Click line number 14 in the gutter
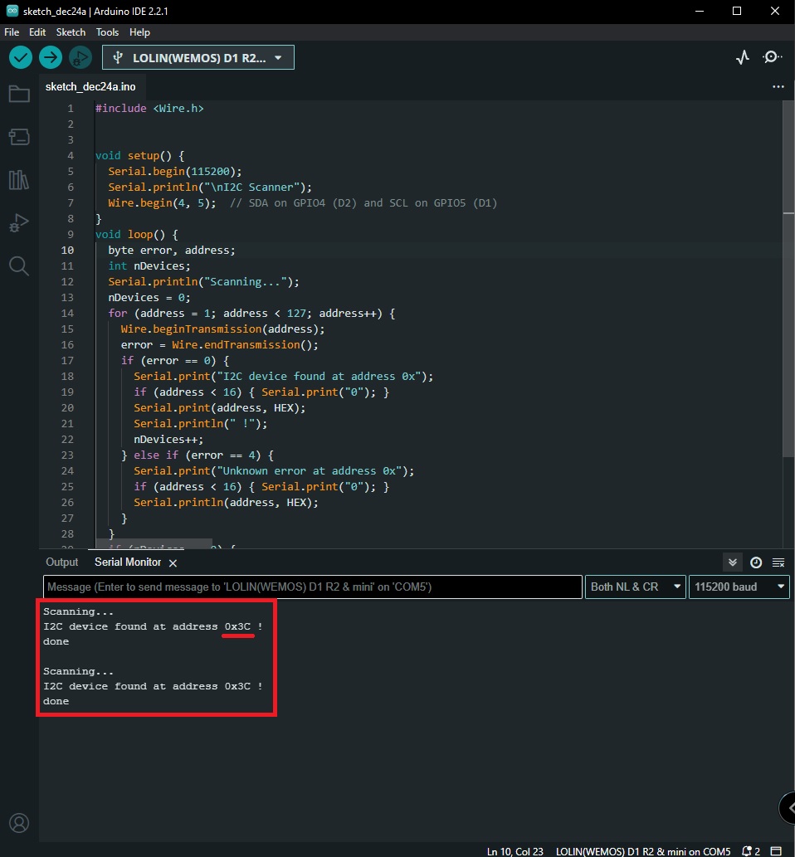The width and height of the screenshot is (795, 857). 67,313
